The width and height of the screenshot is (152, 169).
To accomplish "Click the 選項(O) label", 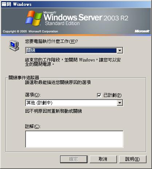I will (x=33, y=95).
